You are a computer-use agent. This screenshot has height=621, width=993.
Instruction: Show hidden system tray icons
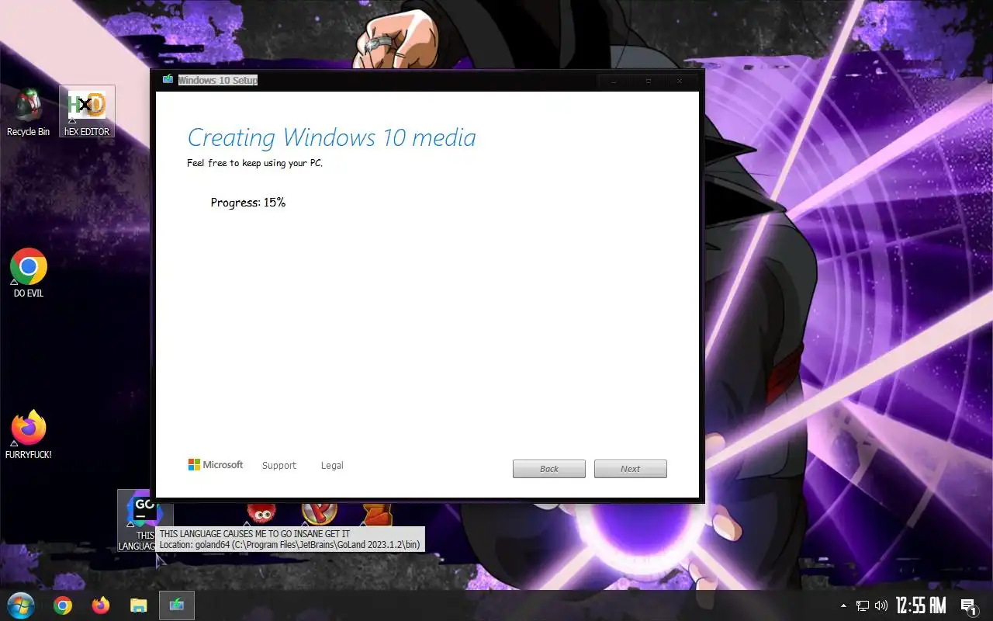click(x=843, y=605)
